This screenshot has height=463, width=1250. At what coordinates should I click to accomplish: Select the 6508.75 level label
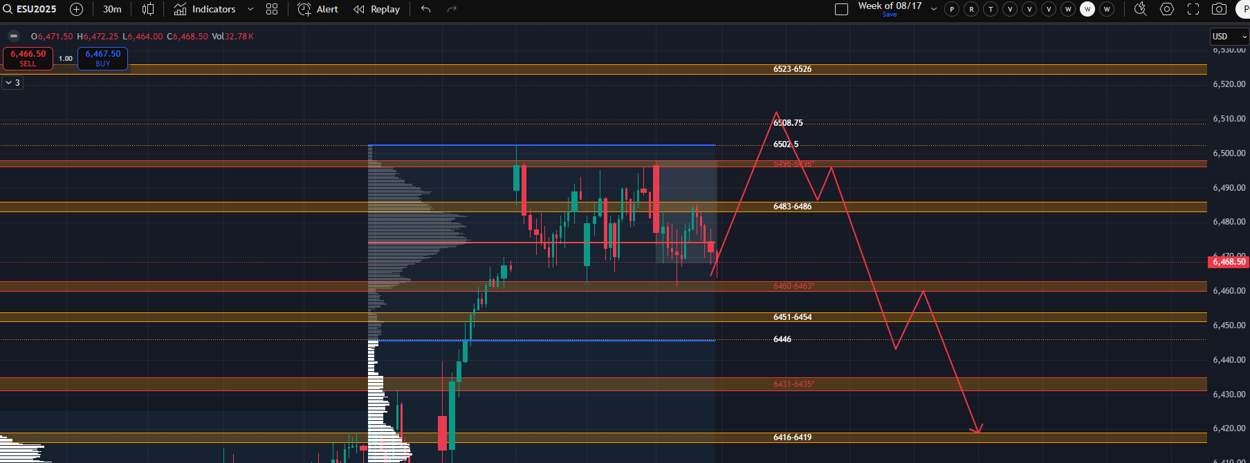788,123
